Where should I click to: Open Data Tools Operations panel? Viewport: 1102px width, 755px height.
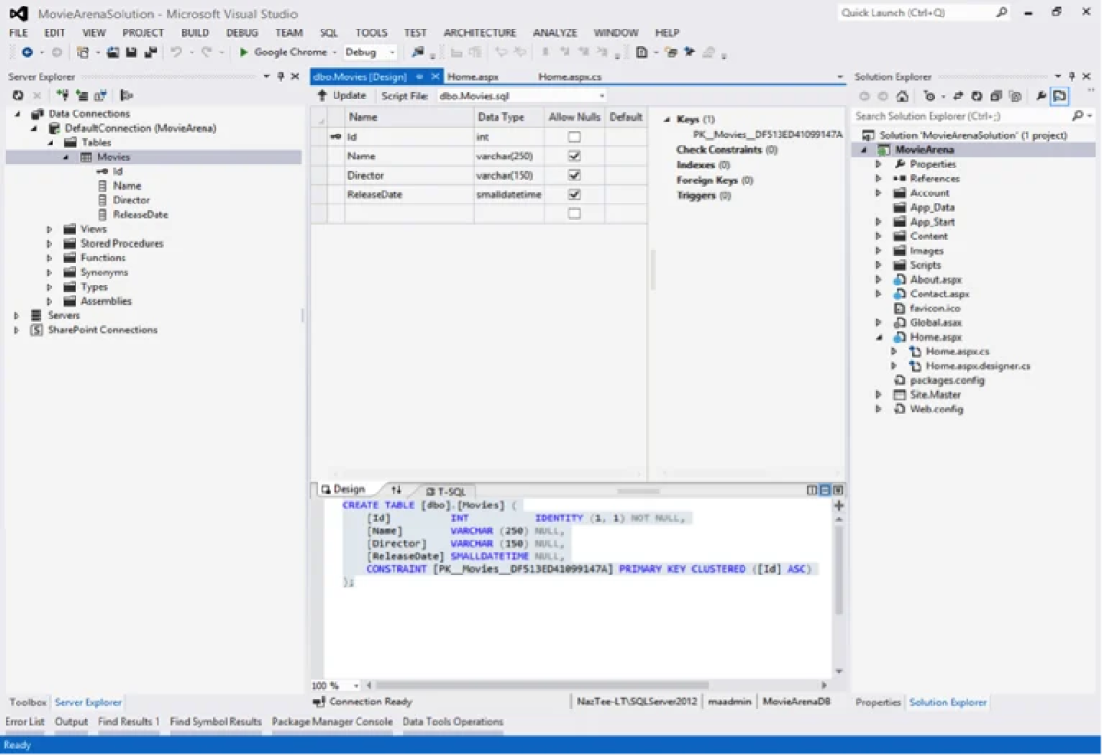tap(452, 721)
